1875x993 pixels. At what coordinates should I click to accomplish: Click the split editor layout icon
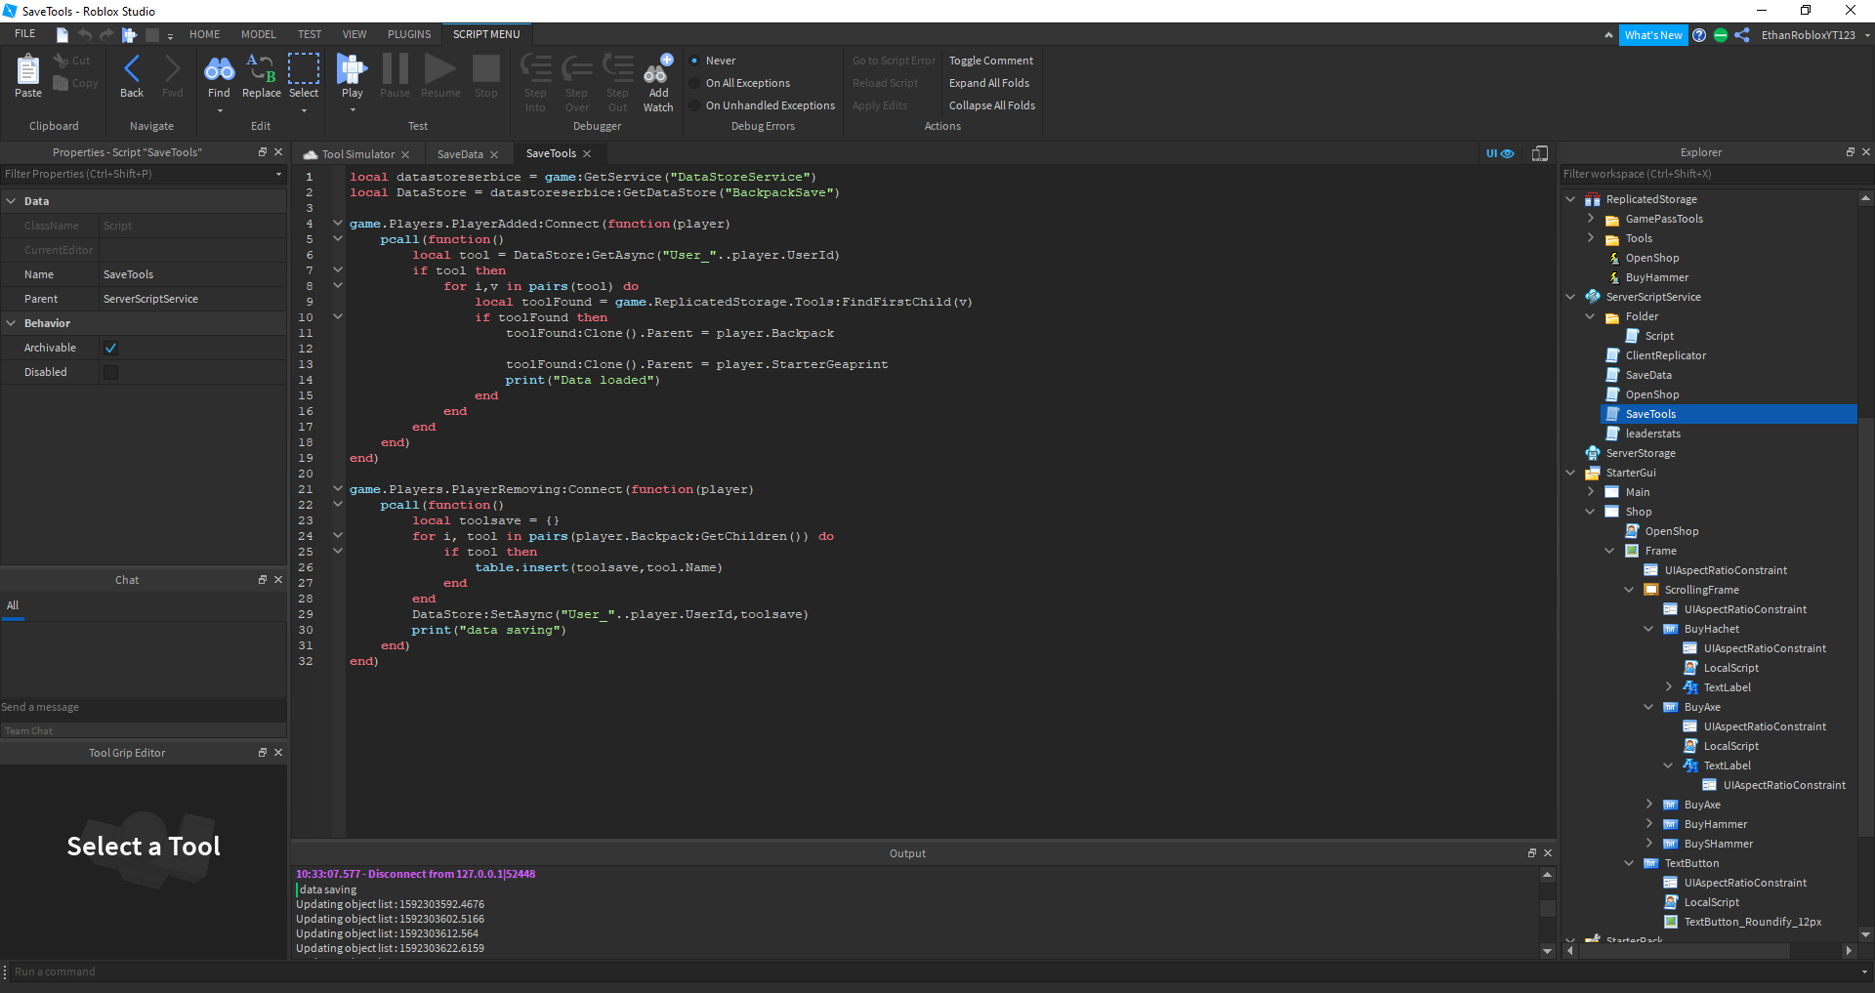point(1540,153)
